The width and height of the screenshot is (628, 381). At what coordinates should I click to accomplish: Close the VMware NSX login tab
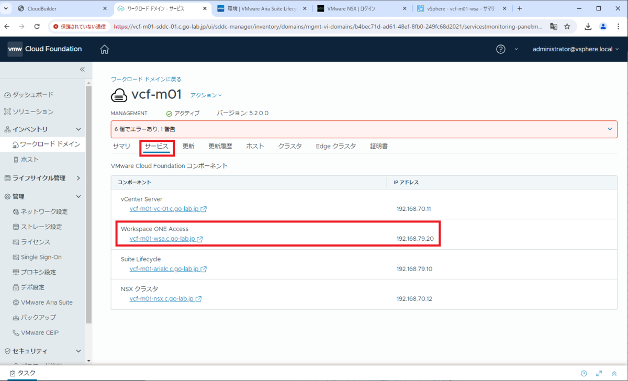pos(404,9)
